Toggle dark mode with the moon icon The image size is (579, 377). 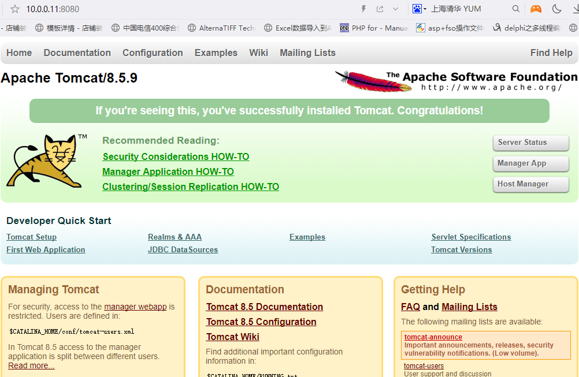[x=555, y=9]
